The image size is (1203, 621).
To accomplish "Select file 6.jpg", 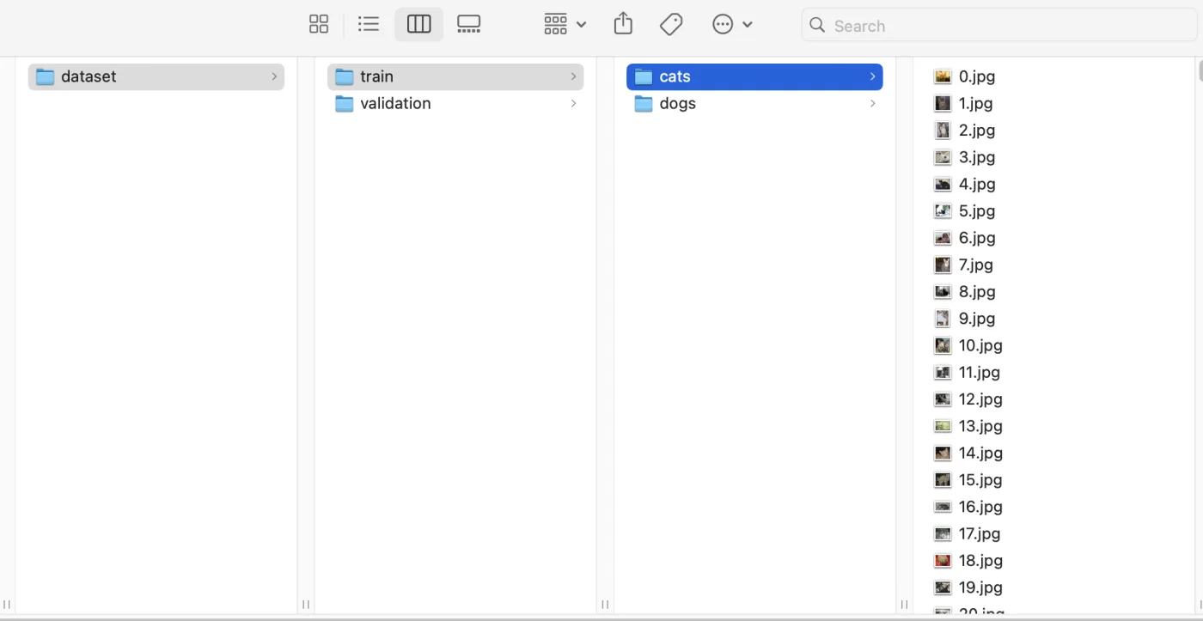I will coord(976,238).
